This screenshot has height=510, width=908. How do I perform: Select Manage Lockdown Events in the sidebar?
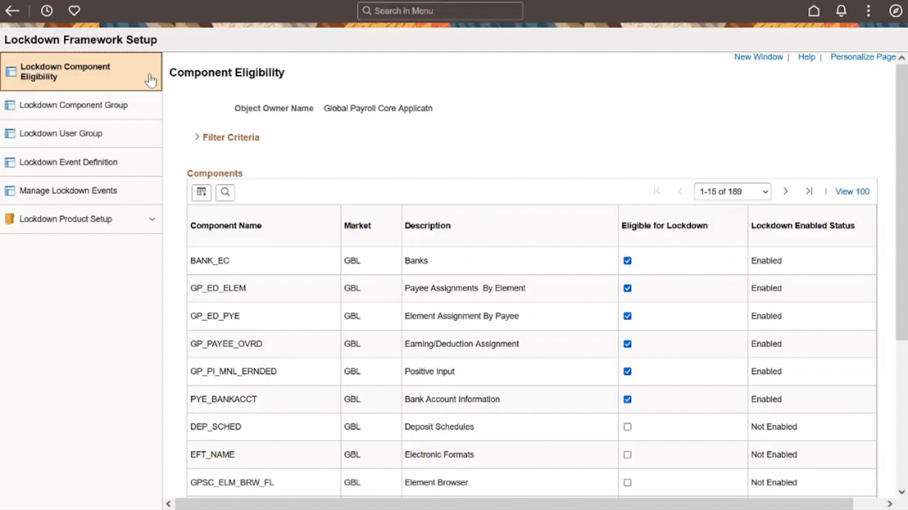coord(67,190)
